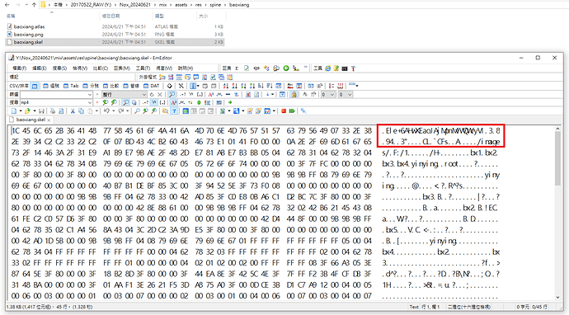The height and width of the screenshot is (315, 569).
Task: Go back in File Explorer
Action: (7, 5)
